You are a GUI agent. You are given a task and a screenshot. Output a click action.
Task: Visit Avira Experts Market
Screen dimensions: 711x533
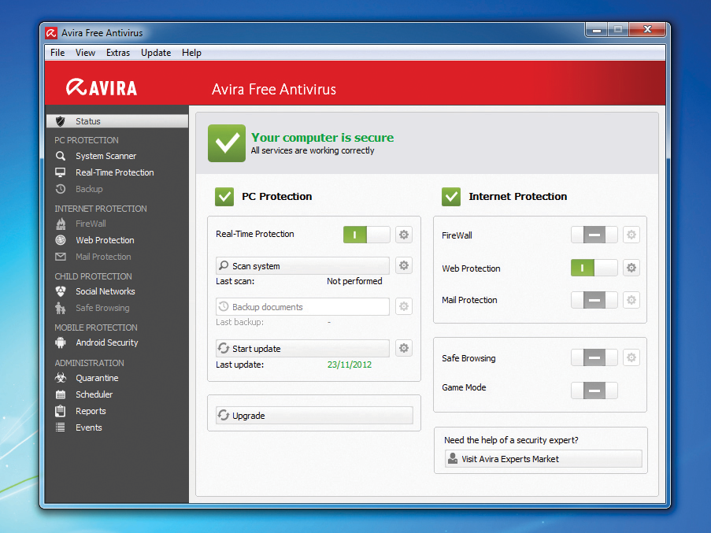541,457
